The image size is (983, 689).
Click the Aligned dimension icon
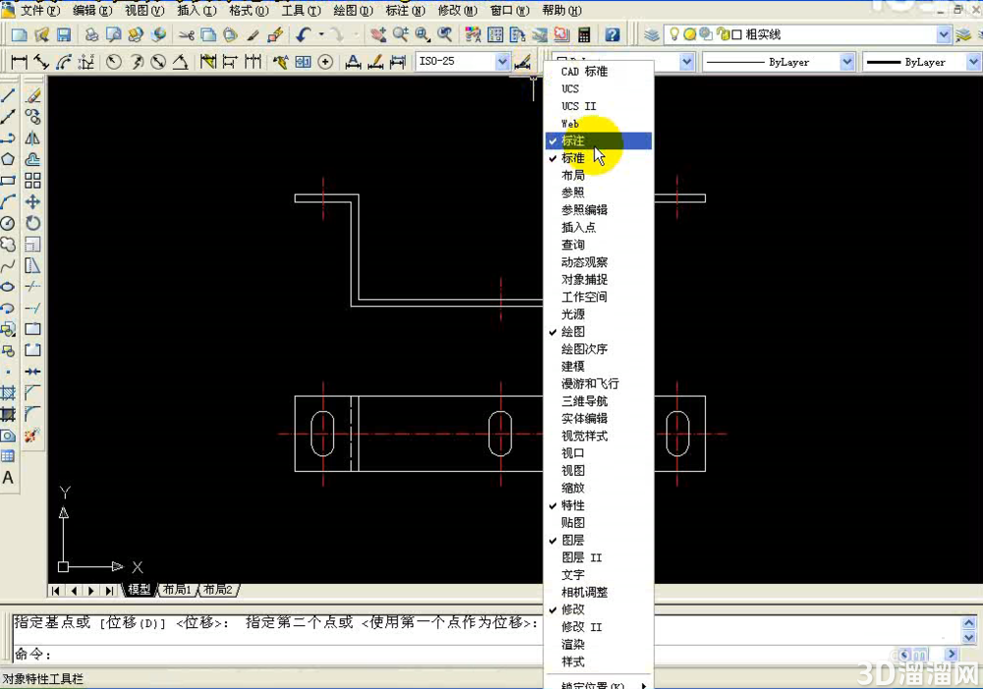click(x=41, y=62)
